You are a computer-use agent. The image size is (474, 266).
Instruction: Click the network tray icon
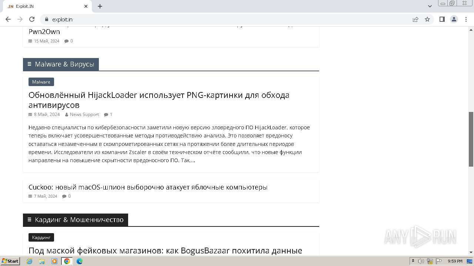pos(430,261)
